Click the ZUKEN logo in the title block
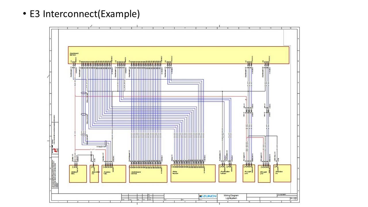The width and height of the screenshot is (368, 207). (208, 196)
